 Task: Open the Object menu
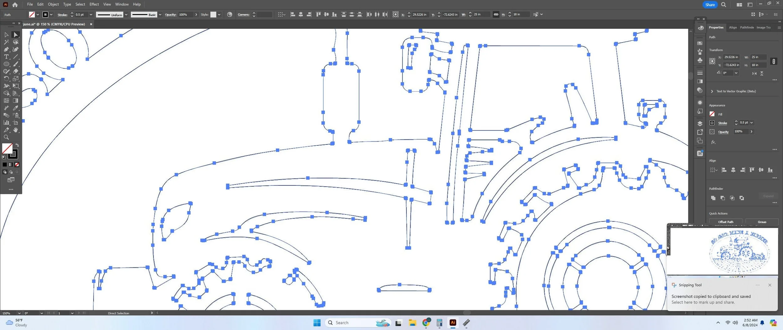pyautogui.click(x=53, y=4)
